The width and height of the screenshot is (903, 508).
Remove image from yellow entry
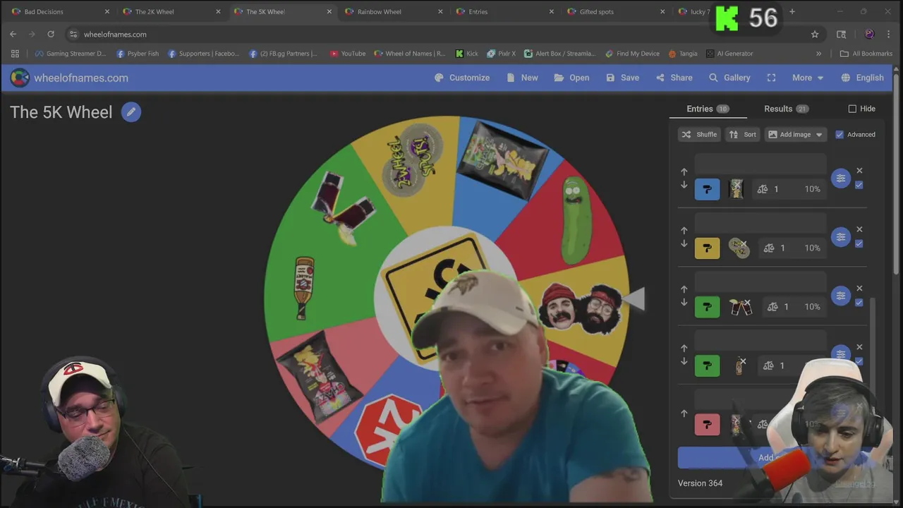point(744,244)
